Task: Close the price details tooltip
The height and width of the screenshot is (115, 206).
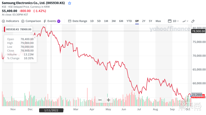Action: [x=35, y=38]
